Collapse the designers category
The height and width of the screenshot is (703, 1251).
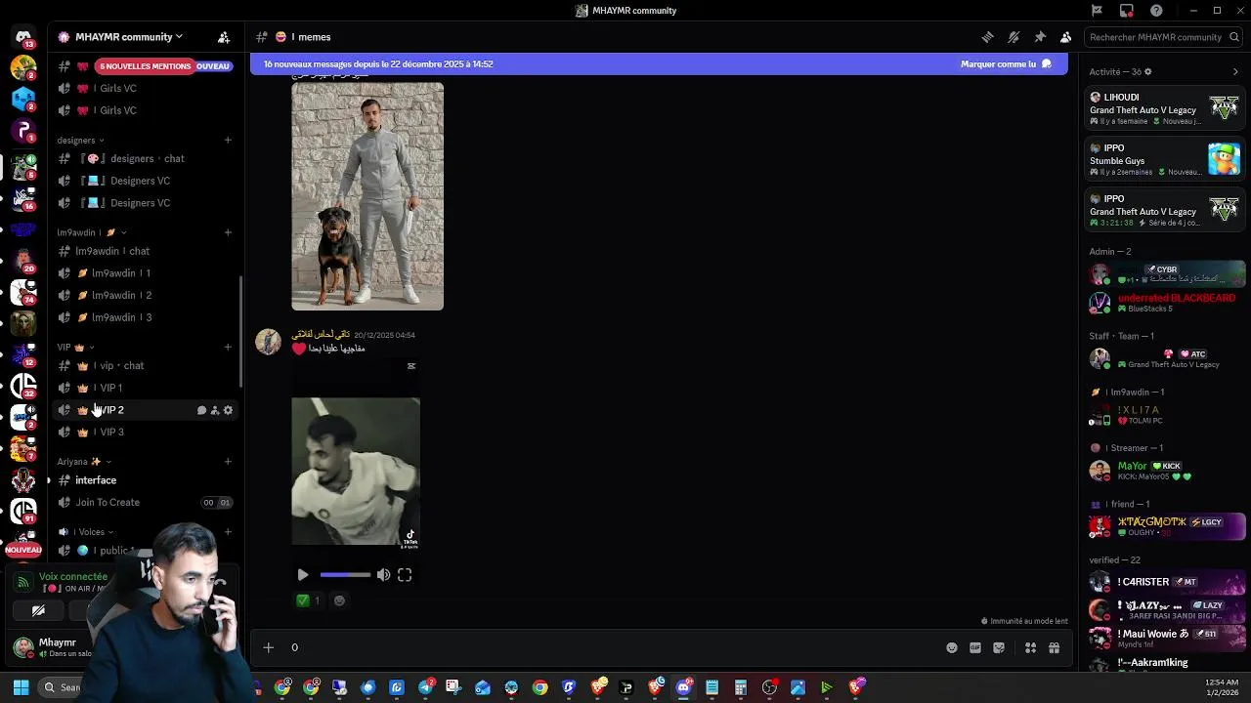(80, 140)
